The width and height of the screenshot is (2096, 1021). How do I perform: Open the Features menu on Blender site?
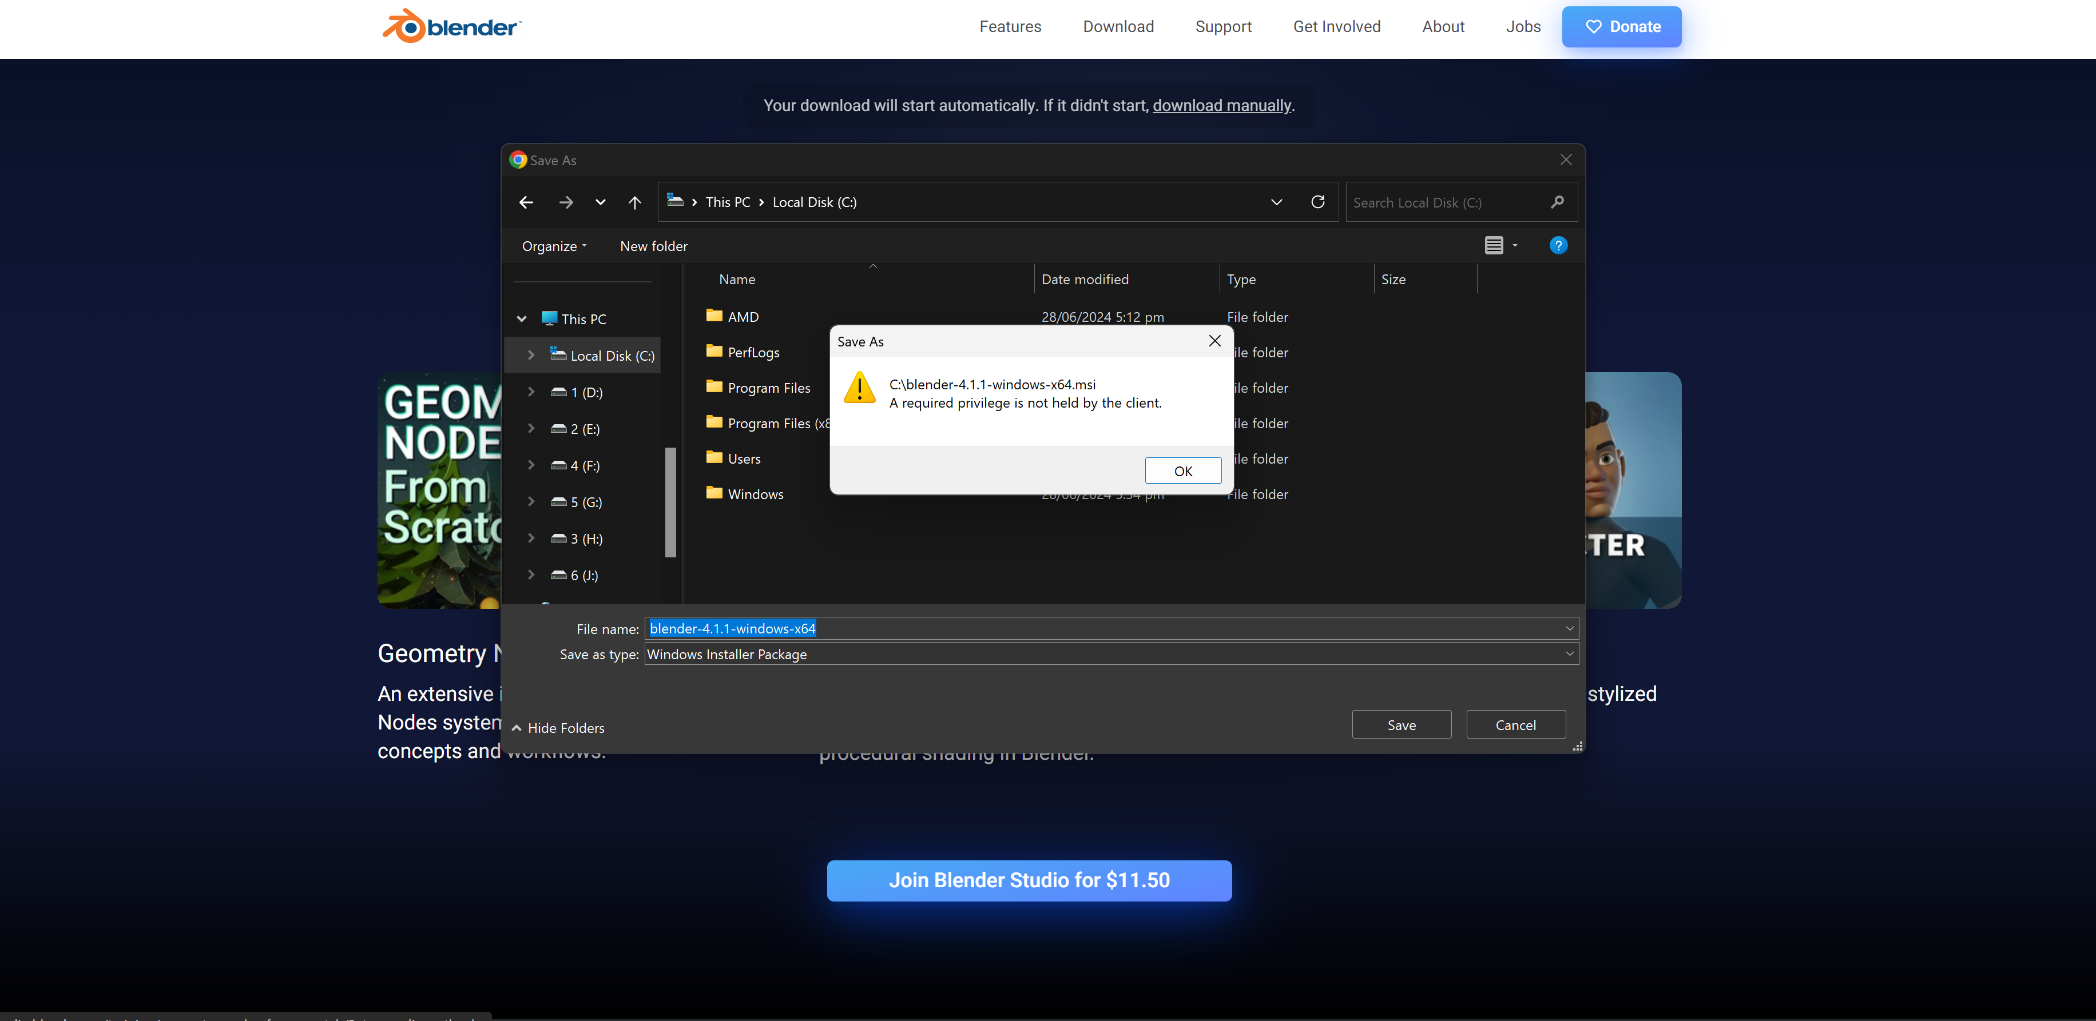coord(1010,27)
